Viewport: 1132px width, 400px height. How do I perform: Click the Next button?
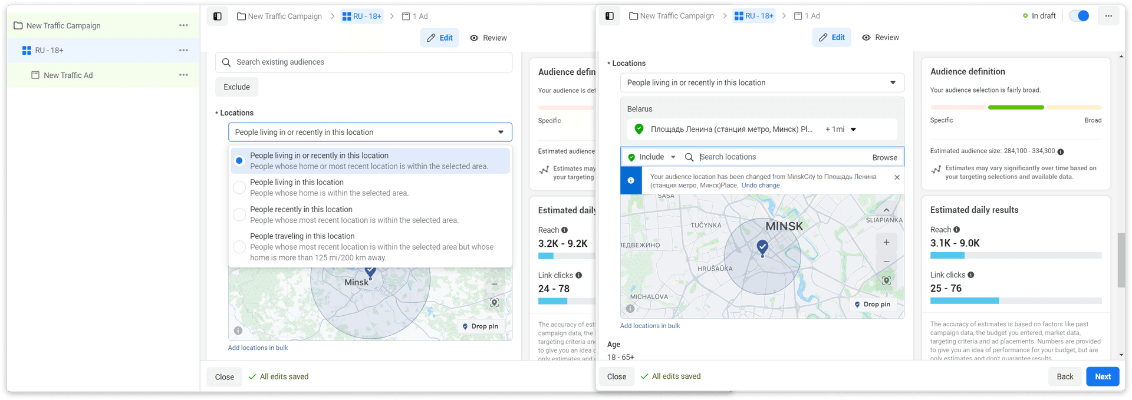pos(1102,376)
